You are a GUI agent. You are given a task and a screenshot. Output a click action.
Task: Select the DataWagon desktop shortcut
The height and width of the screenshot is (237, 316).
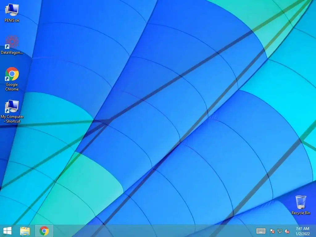coord(12,45)
